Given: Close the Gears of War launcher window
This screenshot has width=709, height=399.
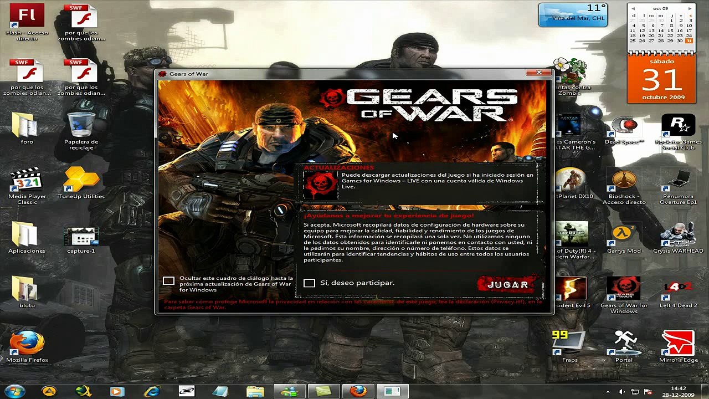Looking at the screenshot, I should pyautogui.click(x=539, y=73).
